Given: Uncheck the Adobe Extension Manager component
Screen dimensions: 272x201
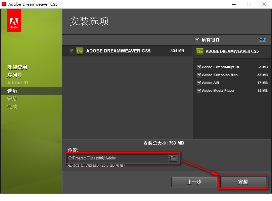Looking at the screenshot, I should pyautogui.click(x=199, y=75).
